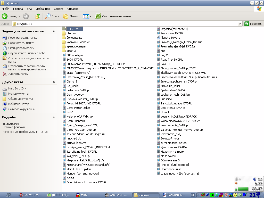264x198 pixels.
Task: Open the Сервис menu
Action: 59,9
